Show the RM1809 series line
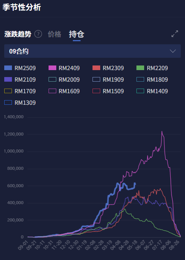This screenshot has width=185, height=260. click(152, 80)
